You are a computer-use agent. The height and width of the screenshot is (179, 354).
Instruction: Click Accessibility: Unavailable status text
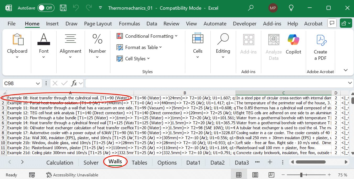click(x=75, y=175)
